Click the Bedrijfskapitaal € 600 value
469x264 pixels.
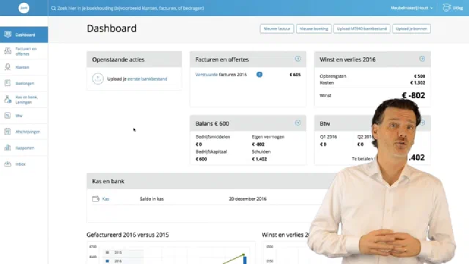pos(202,159)
